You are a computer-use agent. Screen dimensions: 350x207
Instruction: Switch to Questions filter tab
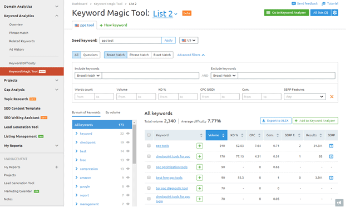(90, 55)
